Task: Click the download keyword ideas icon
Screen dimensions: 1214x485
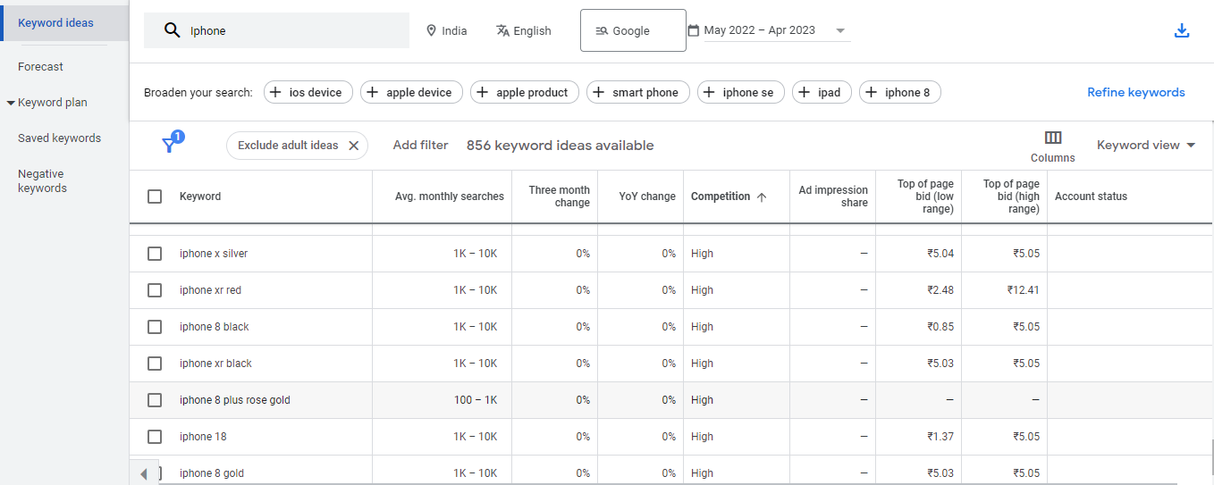Action: coord(1181,31)
